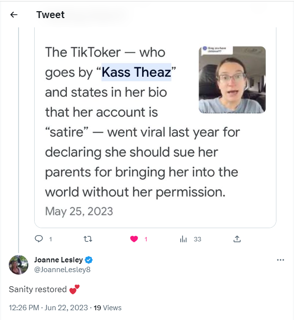The width and height of the screenshot is (294, 320).
Task: Reply to the quoted tweet
Action: [40, 239]
